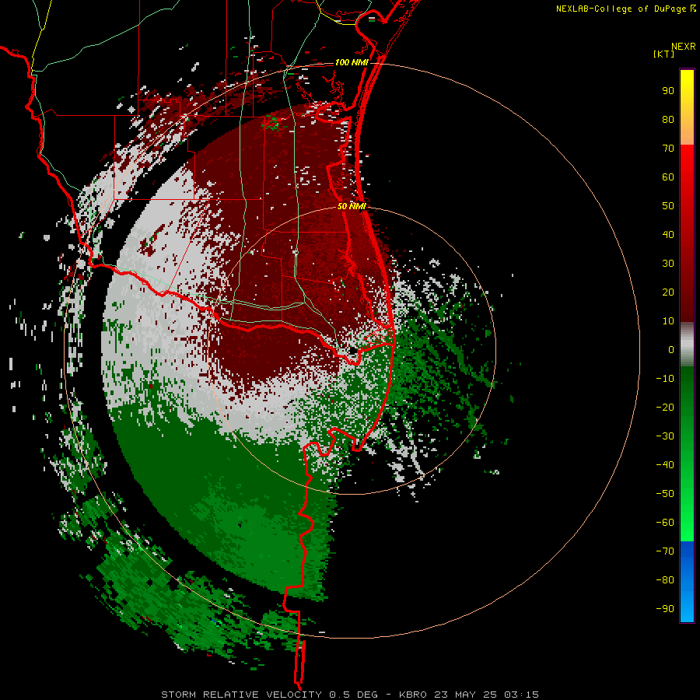Click the -70 value on the velocity legend
The image size is (700, 700).
(x=665, y=551)
